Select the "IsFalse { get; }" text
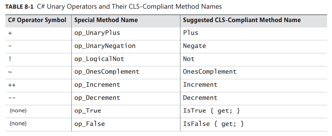This screenshot has width=332, height=136. pos(213,124)
